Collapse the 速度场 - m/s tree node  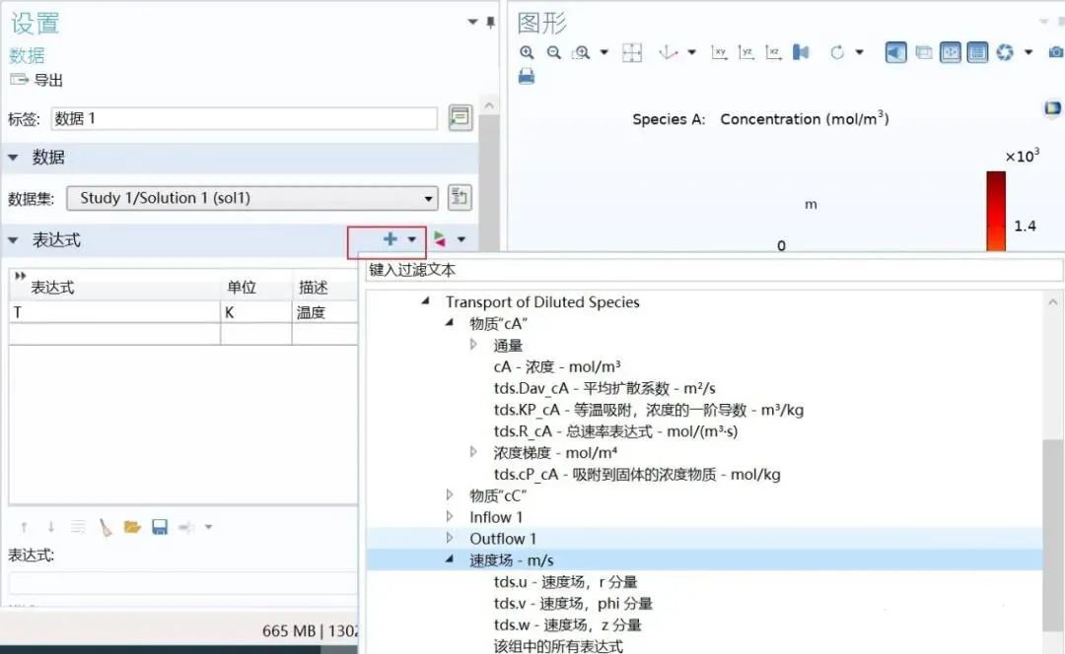(x=449, y=559)
